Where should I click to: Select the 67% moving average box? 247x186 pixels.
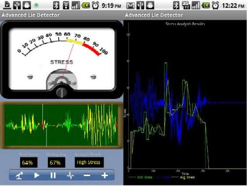click(x=56, y=163)
